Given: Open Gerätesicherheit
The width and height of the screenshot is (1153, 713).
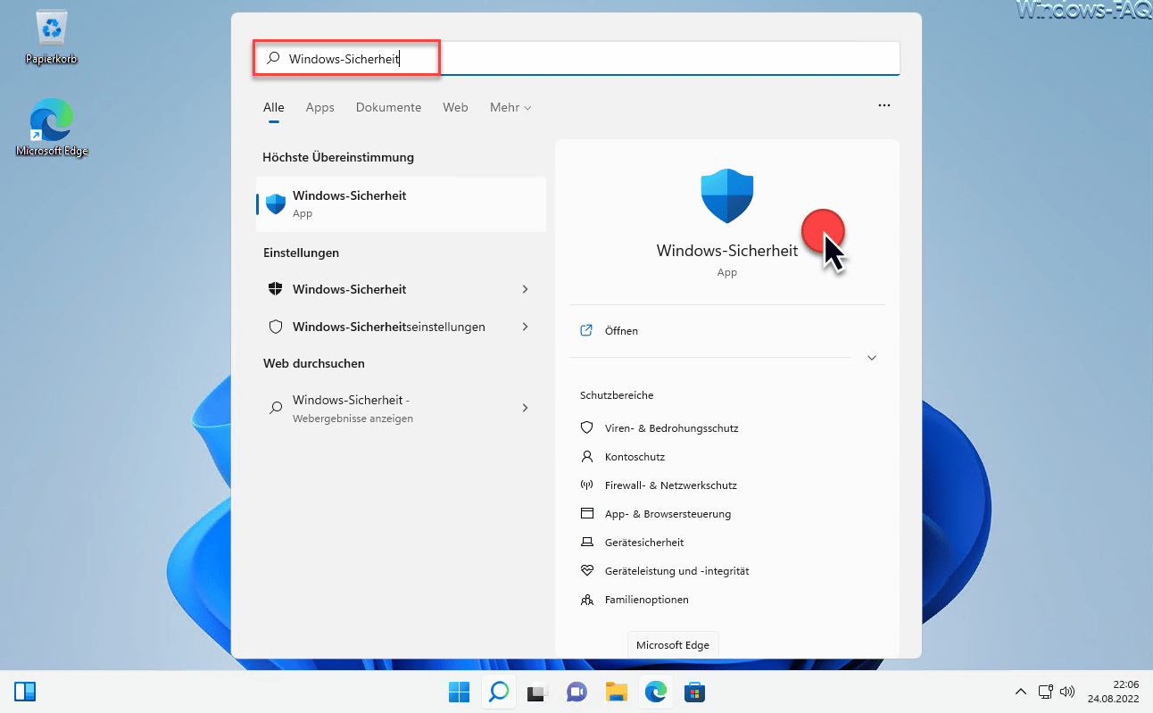Looking at the screenshot, I should pos(644,543).
